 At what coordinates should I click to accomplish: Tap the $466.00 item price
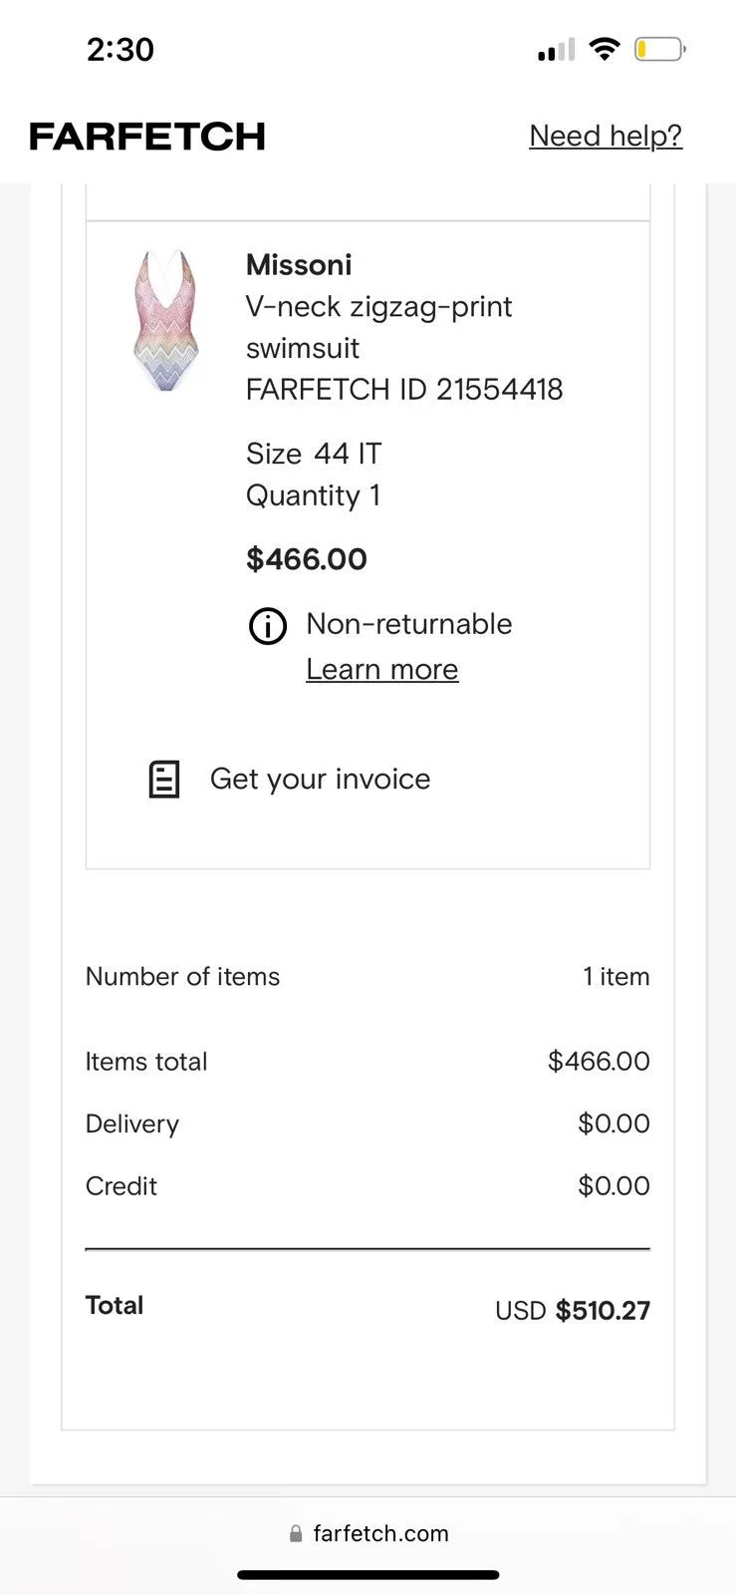click(x=307, y=559)
